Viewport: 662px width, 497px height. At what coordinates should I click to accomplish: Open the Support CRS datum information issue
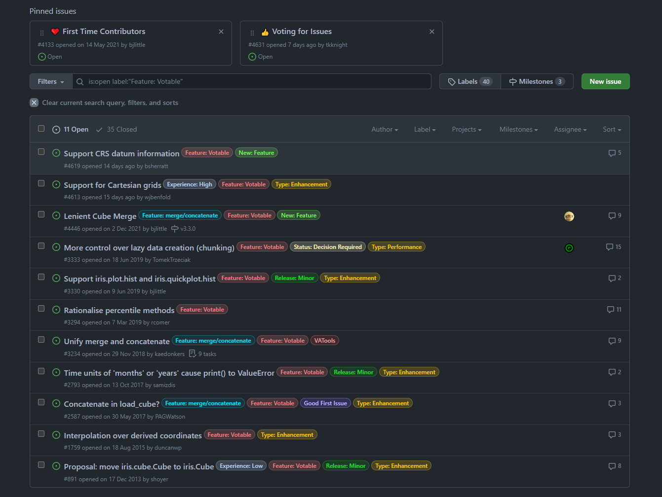click(x=121, y=153)
